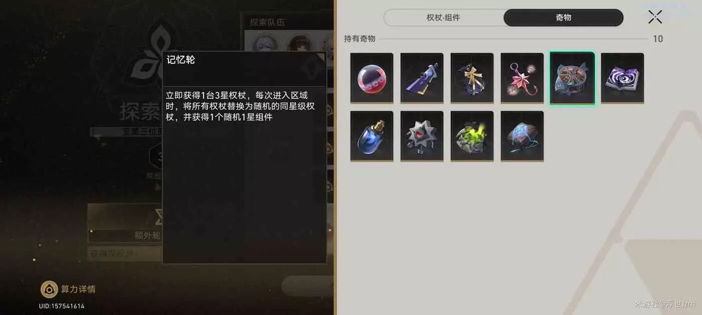Click the 持有奇物 count label
The height and width of the screenshot is (315, 702).
658,39
